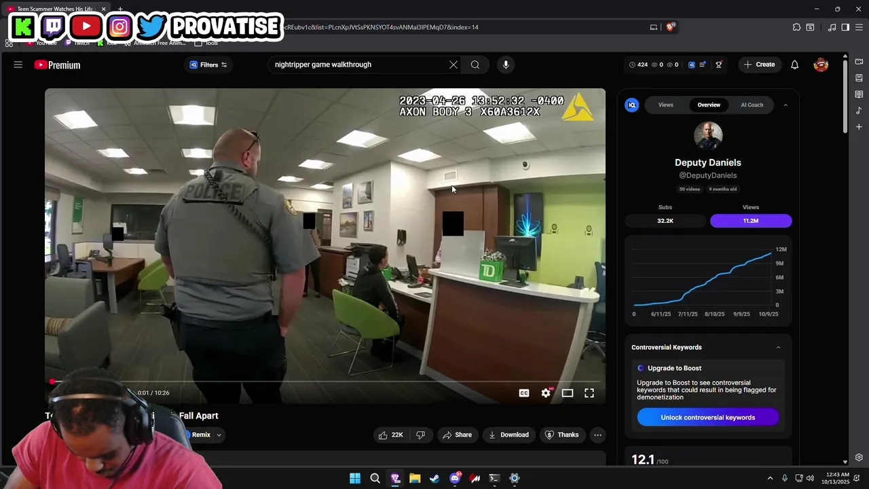Open Windows taskbar search
Image resolution: width=869 pixels, height=489 pixels.
(375, 478)
